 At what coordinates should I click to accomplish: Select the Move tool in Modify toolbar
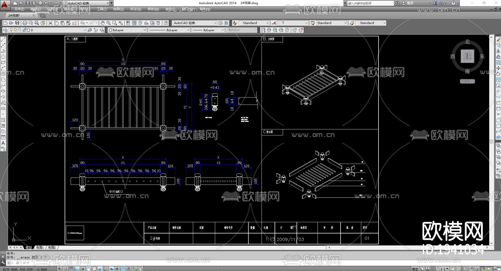pyautogui.click(x=498, y=68)
